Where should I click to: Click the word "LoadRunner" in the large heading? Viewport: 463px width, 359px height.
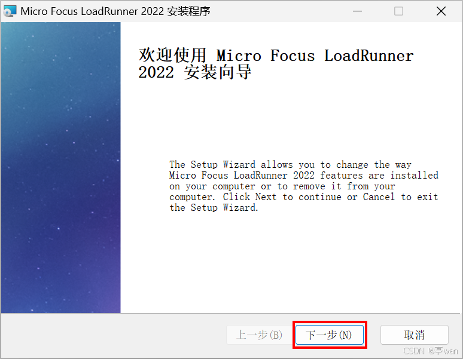pyautogui.click(x=369, y=56)
